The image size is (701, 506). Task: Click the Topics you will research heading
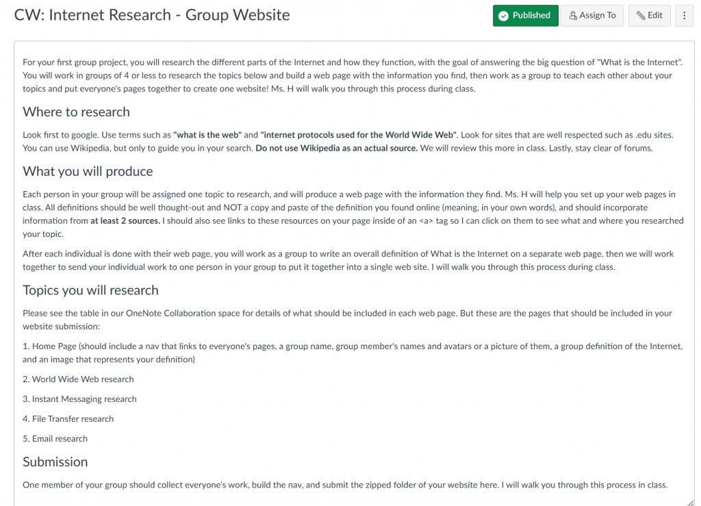(x=90, y=290)
